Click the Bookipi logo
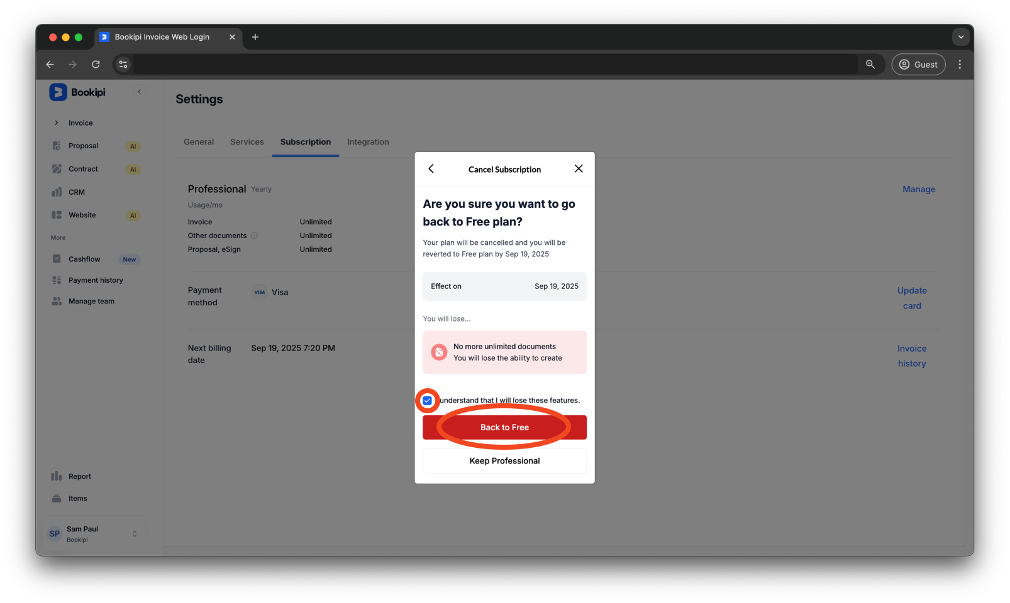 click(58, 92)
